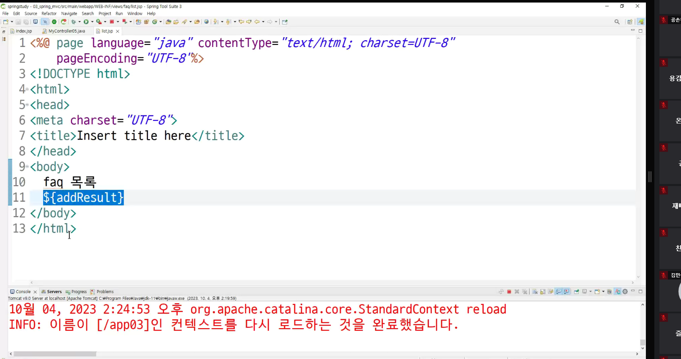The height and width of the screenshot is (359, 681).
Task: Open the Run configurations dropdown arrow
Action: click(x=92, y=22)
